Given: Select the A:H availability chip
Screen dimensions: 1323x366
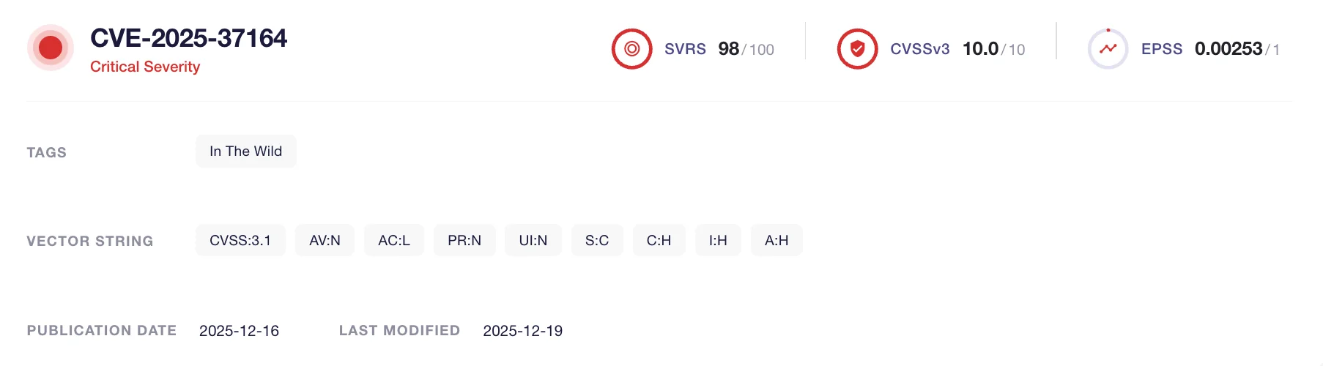Looking at the screenshot, I should [x=777, y=240].
